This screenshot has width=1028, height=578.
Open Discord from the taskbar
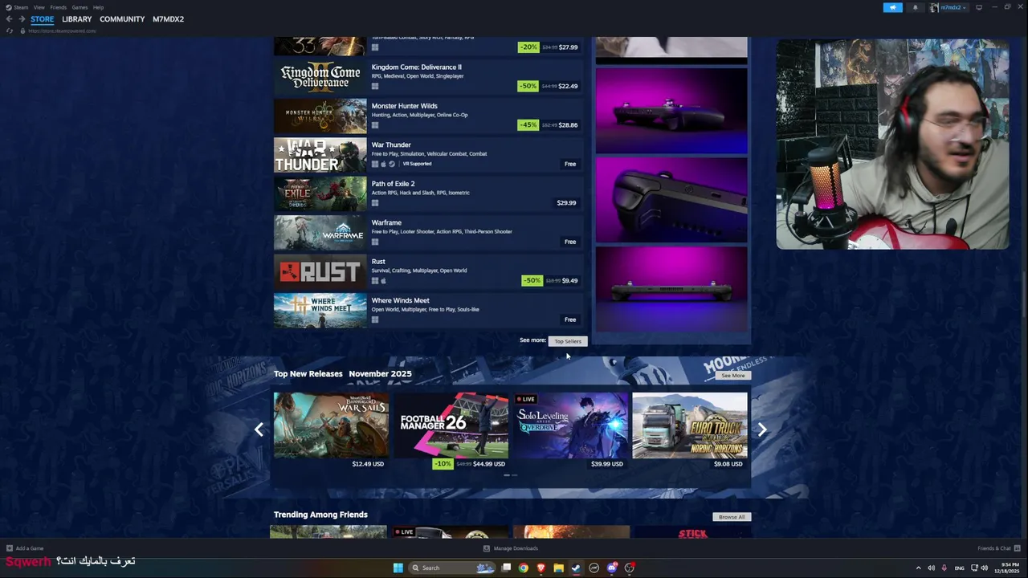click(x=612, y=568)
